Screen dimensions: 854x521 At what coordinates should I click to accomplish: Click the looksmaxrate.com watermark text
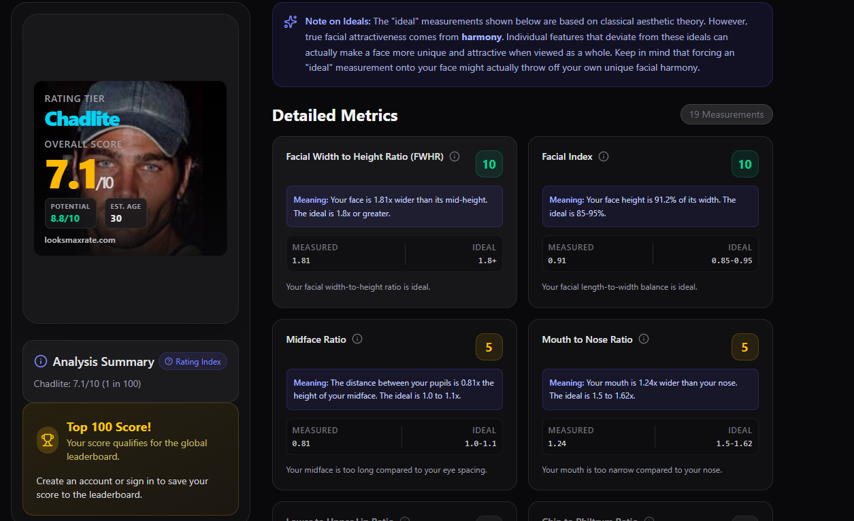click(80, 240)
